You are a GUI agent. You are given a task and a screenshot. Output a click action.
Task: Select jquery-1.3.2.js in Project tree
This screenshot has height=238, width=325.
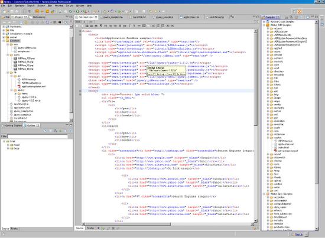[29, 97]
